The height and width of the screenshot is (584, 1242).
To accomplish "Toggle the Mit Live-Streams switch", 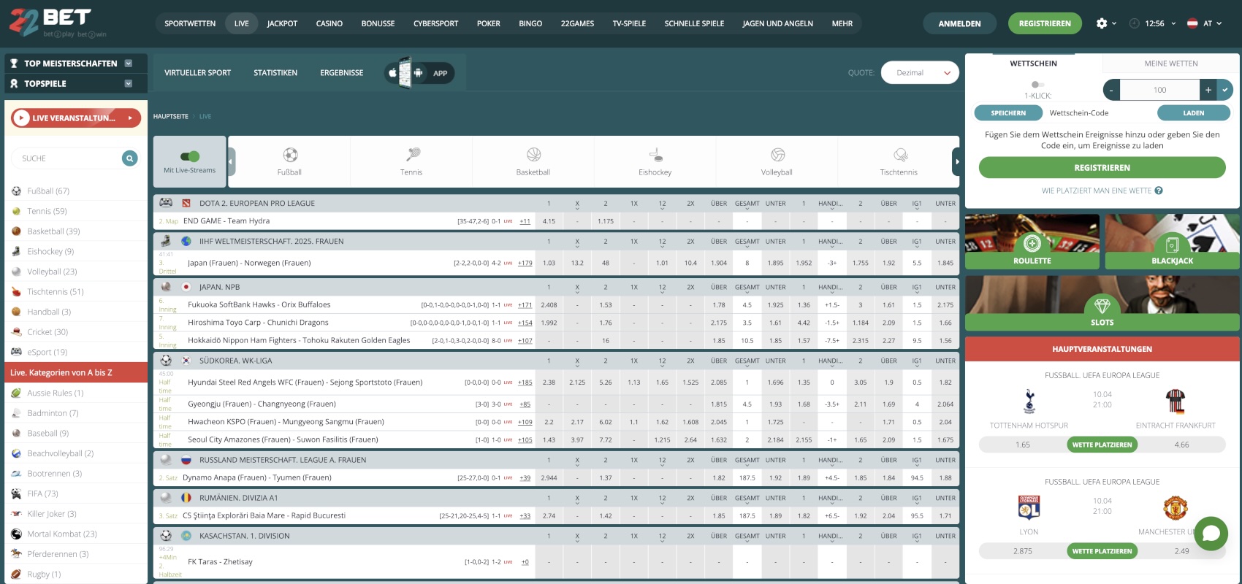I will click(190, 156).
